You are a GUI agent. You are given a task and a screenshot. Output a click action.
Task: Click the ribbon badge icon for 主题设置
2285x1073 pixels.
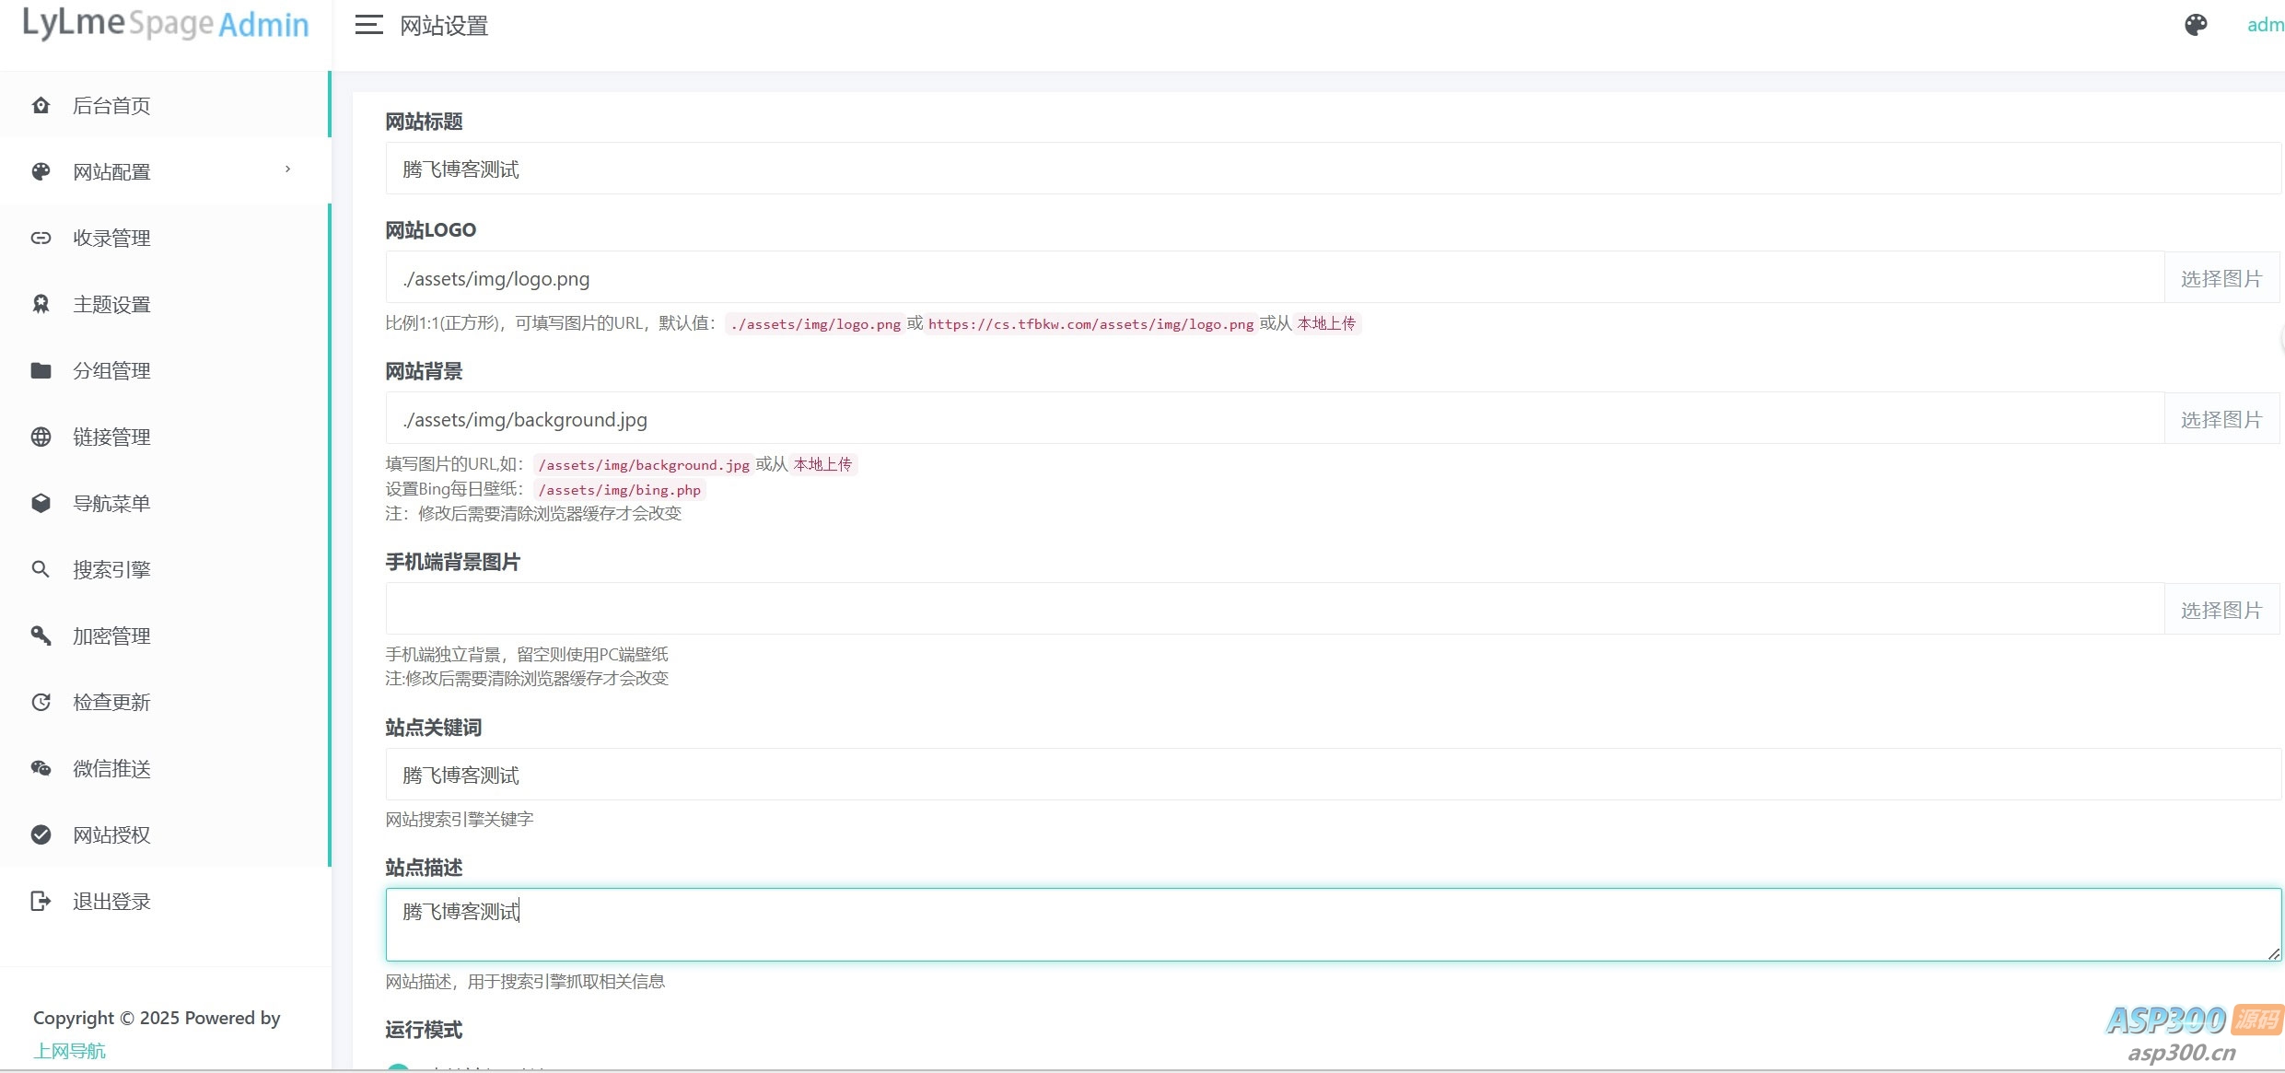tap(41, 304)
